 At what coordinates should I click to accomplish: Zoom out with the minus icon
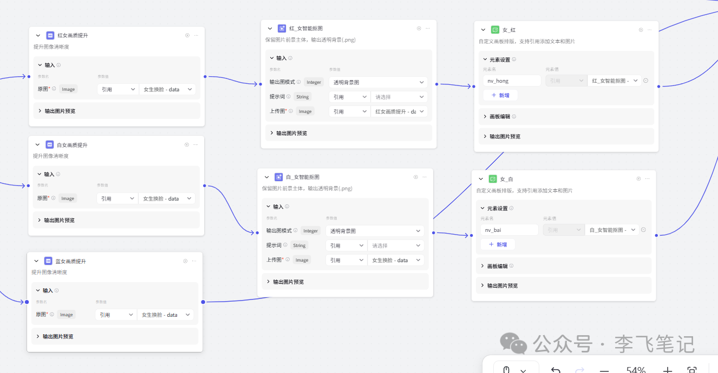604,370
